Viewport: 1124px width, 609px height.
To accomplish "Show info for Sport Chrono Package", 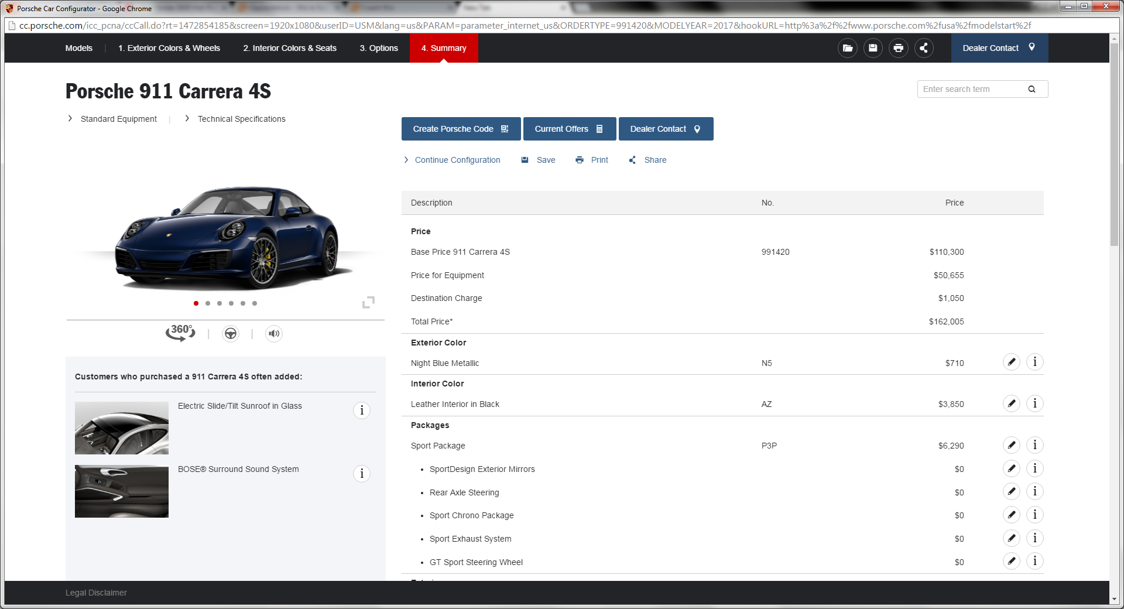I will [1035, 515].
